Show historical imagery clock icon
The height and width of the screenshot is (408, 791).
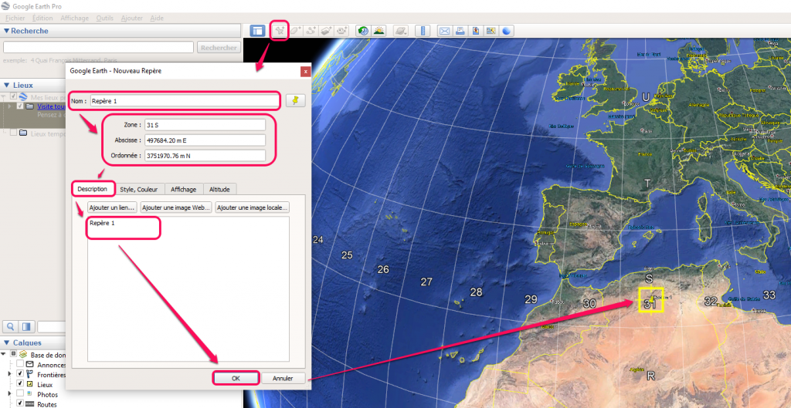coord(363,31)
